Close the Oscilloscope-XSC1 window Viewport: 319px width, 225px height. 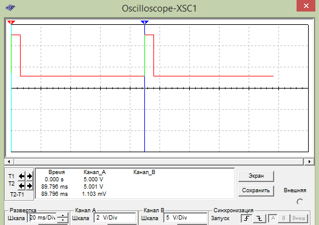pos(306,6)
